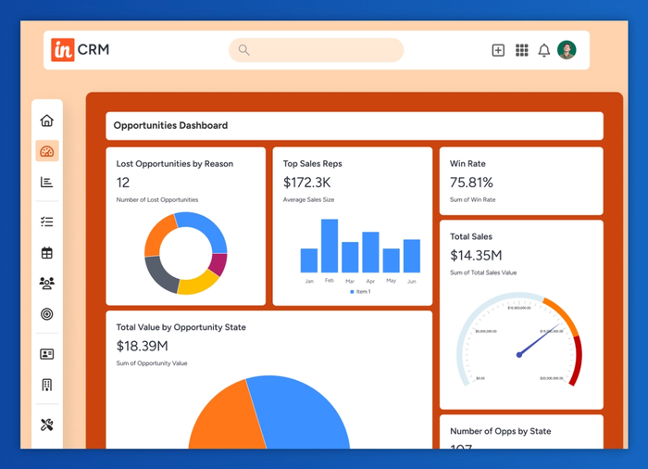
Task: Click the $18.39M opportunity value
Action: point(143,346)
